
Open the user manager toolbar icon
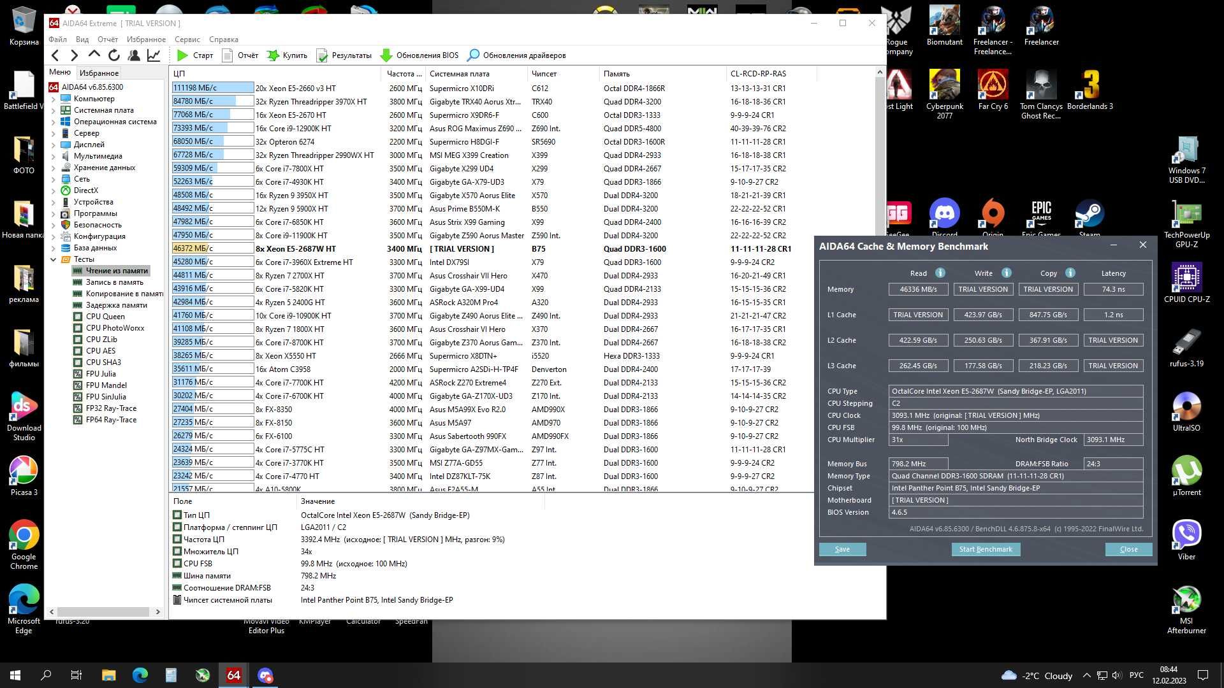(x=134, y=55)
